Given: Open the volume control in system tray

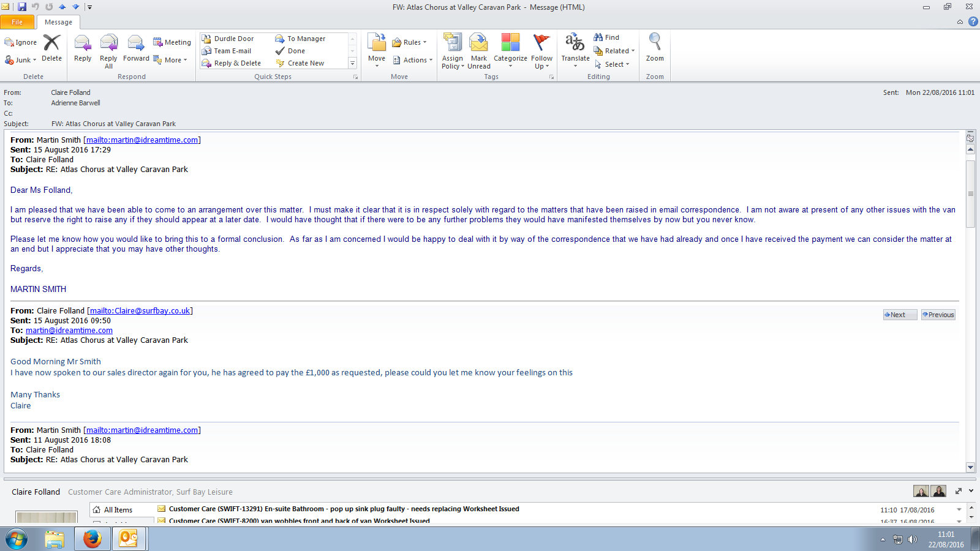Looking at the screenshot, I should [913, 539].
